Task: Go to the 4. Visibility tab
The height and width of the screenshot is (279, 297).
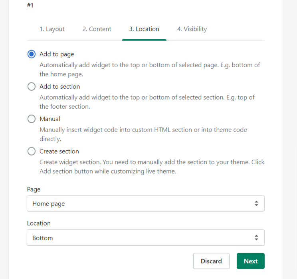Action: [x=192, y=29]
